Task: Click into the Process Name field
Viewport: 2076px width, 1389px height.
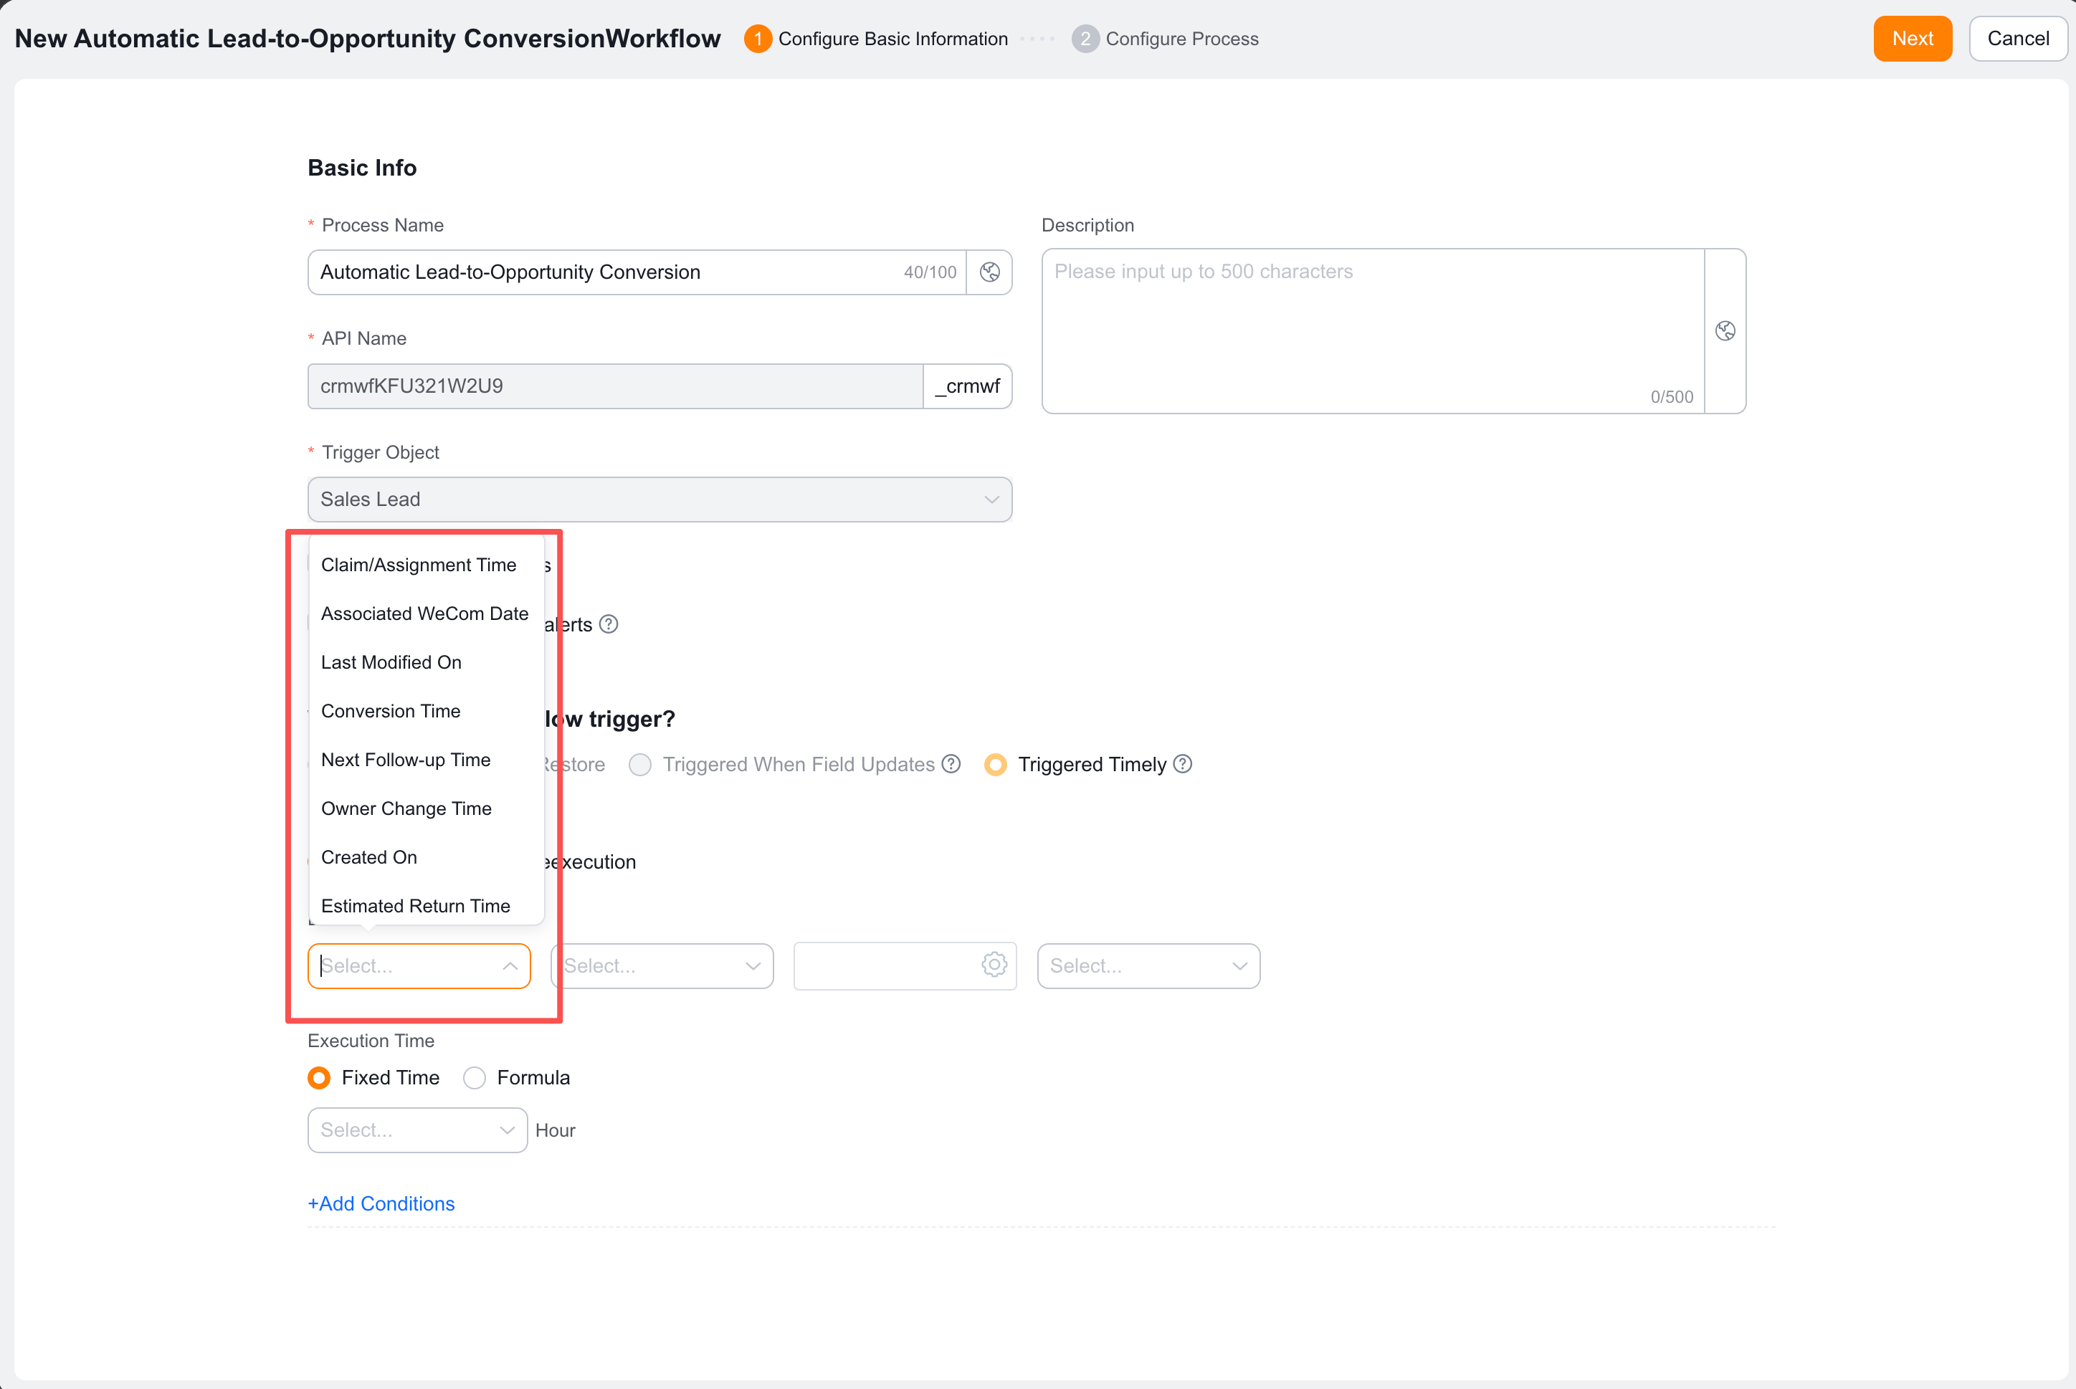Action: [636, 272]
